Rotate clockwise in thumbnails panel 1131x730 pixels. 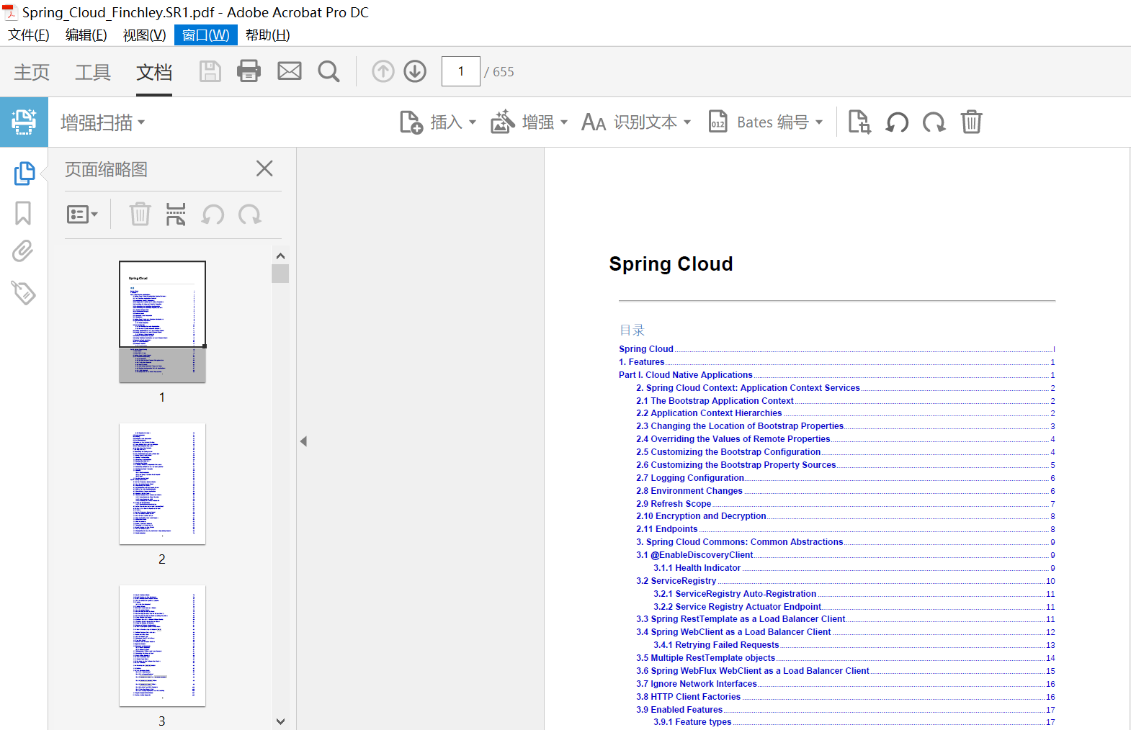pyautogui.click(x=250, y=214)
